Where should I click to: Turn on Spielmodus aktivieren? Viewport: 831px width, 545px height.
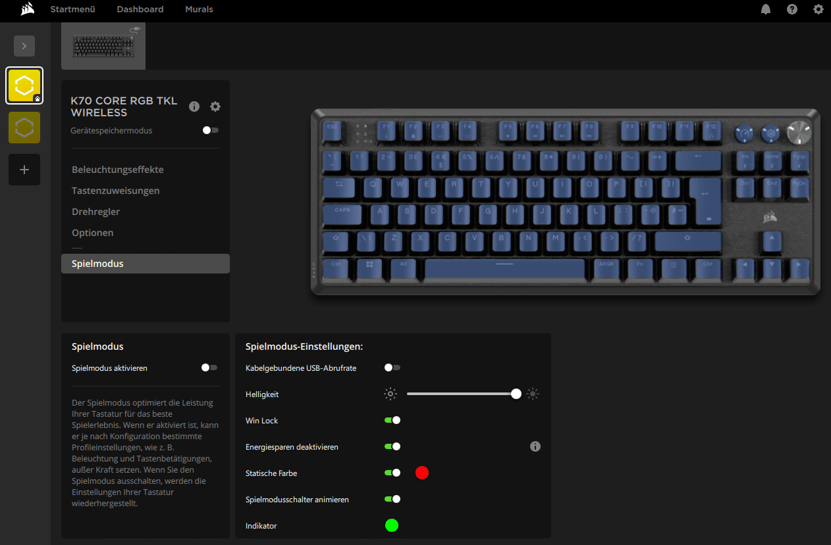[x=209, y=367]
